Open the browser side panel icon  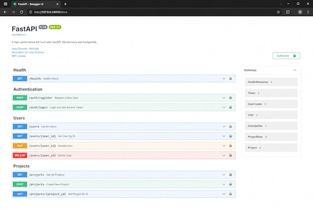click(288, 12)
